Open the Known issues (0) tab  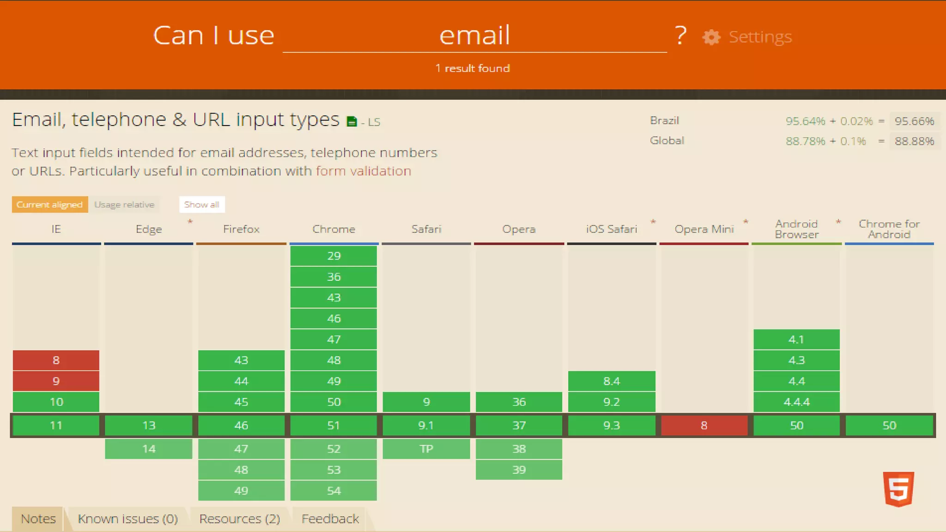(127, 519)
